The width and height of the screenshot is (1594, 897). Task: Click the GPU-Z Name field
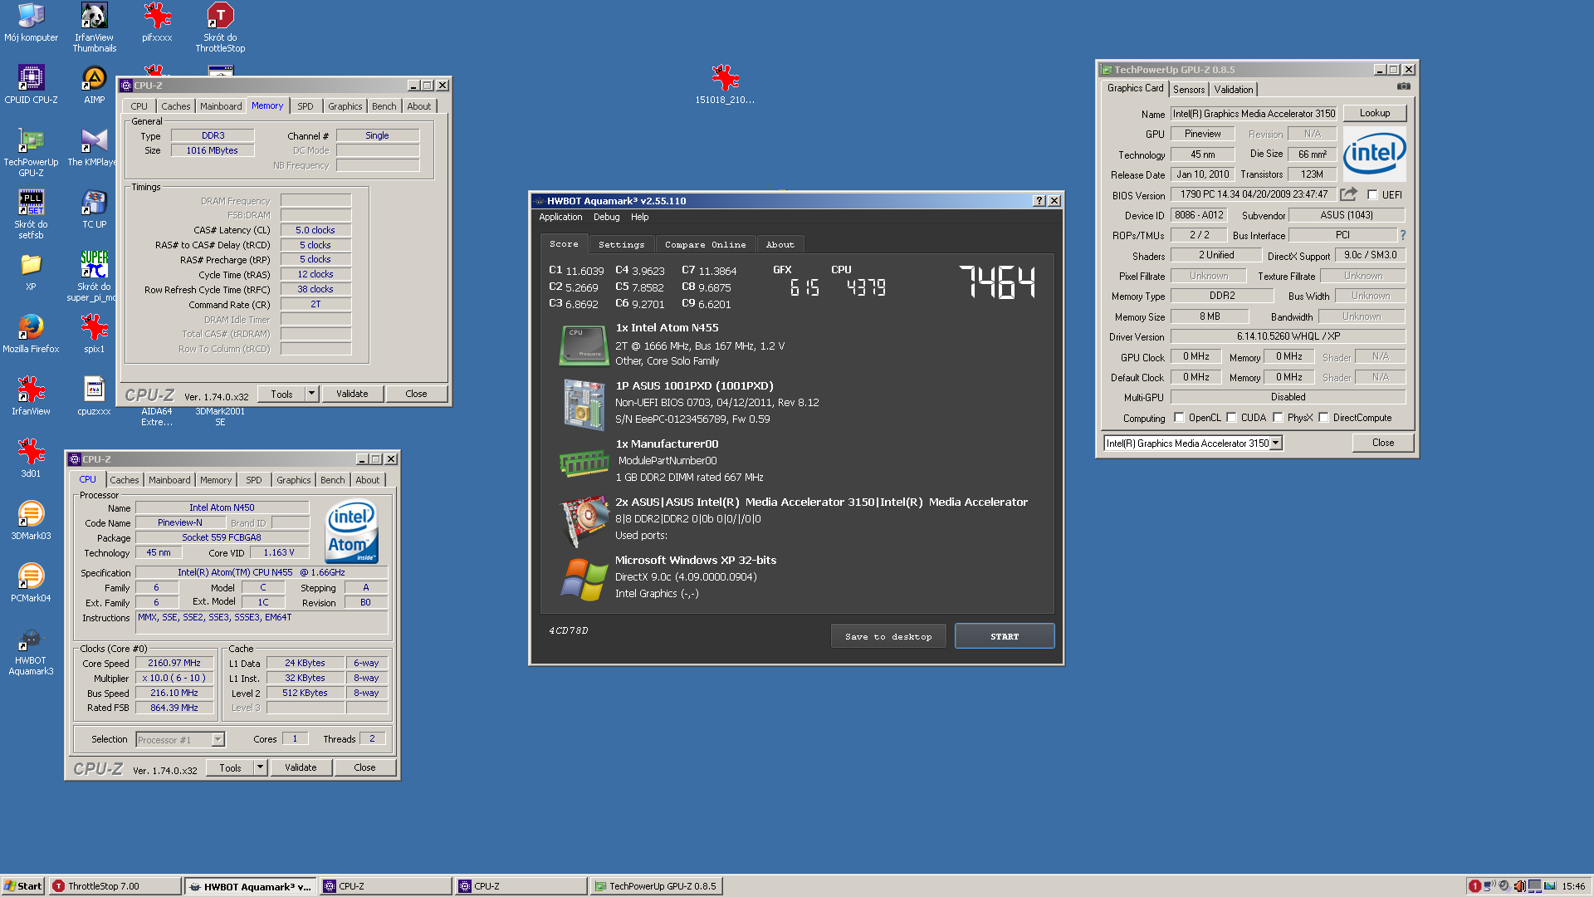coord(1254,114)
